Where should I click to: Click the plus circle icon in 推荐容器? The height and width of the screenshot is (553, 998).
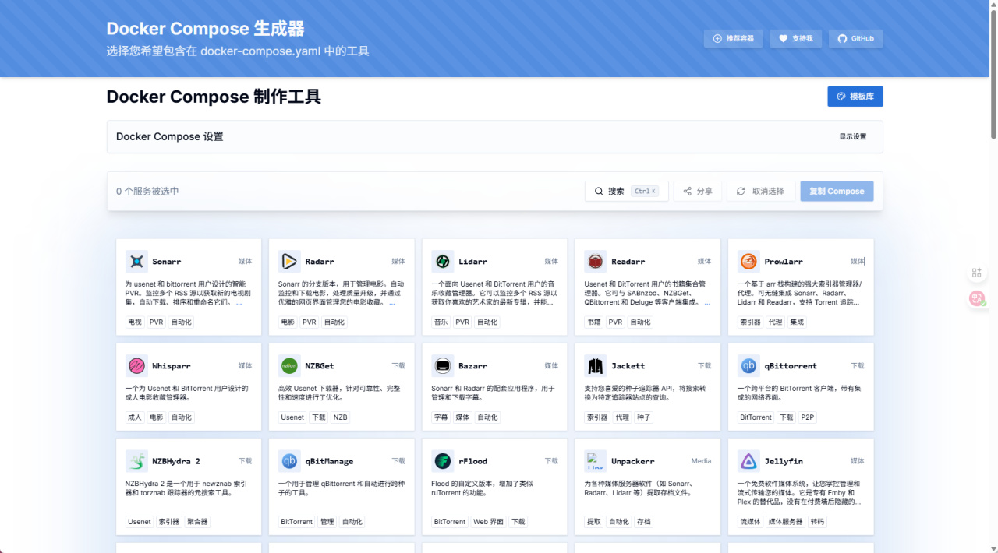pyautogui.click(x=718, y=38)
